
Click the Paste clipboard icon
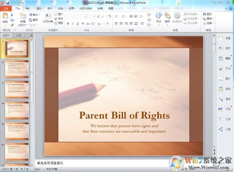[5, 16]
